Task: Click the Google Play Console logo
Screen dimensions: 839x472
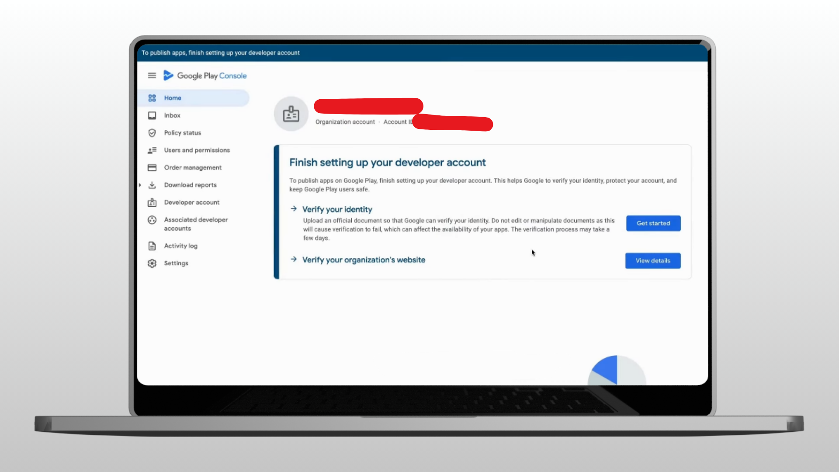Action: (205, 76)
